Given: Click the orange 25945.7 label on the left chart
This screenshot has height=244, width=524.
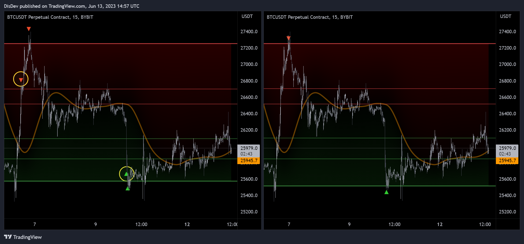Looking at the screenshot, I should click(x=249, y=161).
